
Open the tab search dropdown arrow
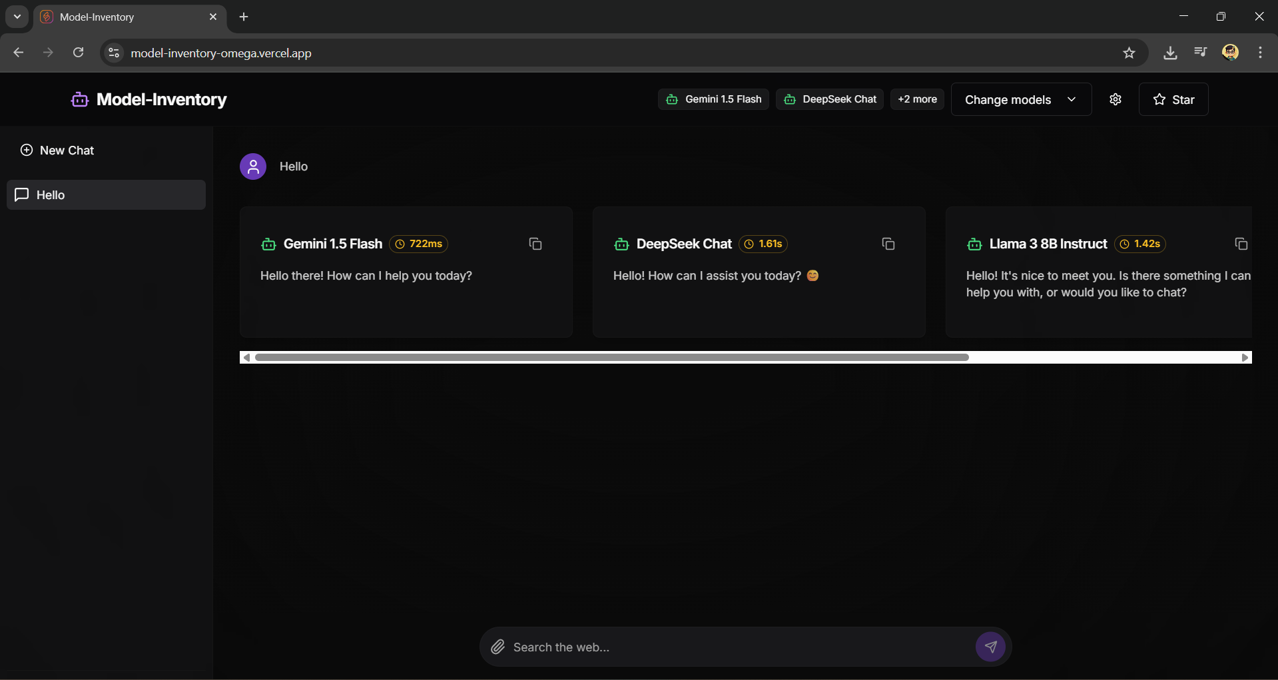click(17, 17)
